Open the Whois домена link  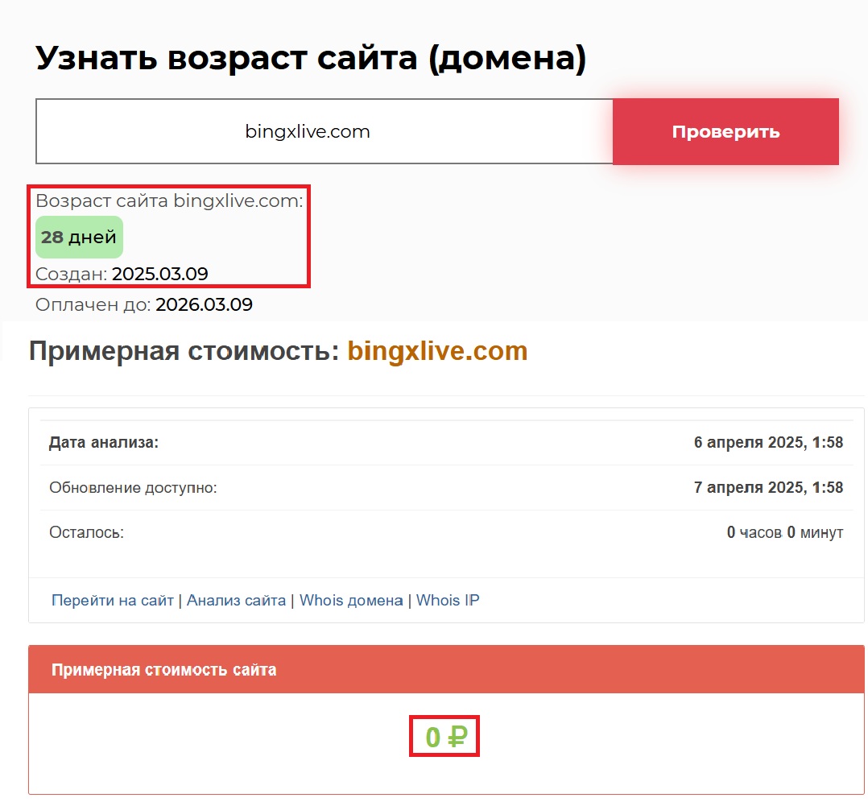[x=351, y=600]
